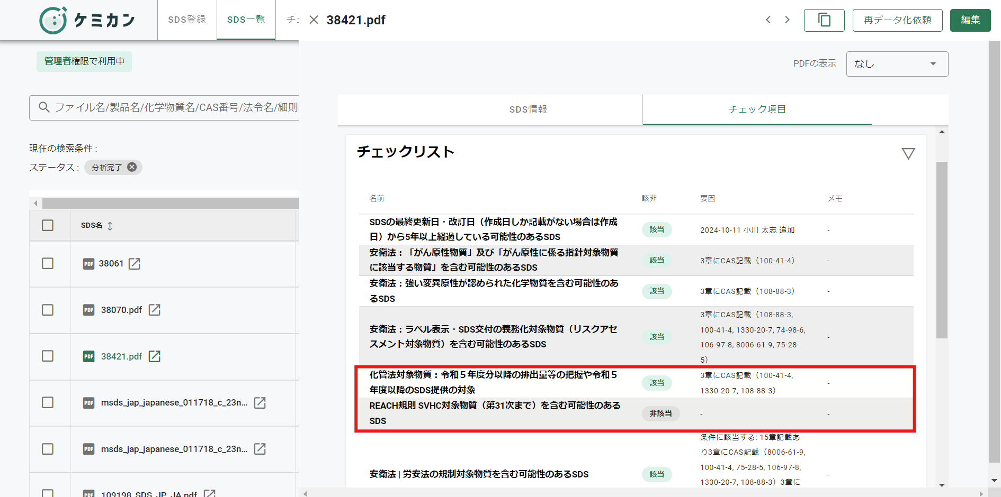Click 該当 badge in がん原性物質 row
Viewport: 1001px width, 497px height.
(x=657, y=260)
